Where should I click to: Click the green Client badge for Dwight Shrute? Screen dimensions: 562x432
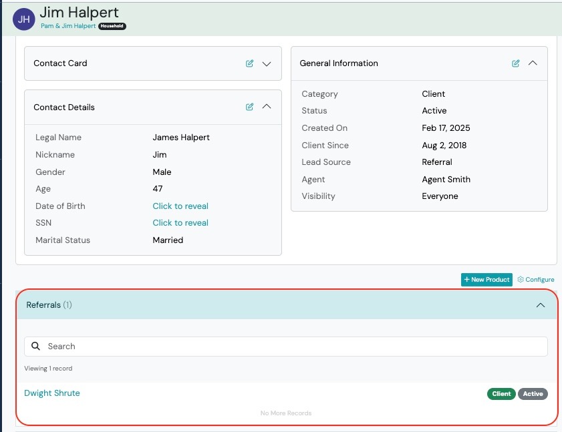tap(501, 394)
